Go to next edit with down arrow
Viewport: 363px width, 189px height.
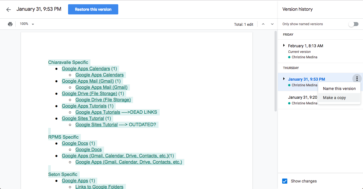272,24
